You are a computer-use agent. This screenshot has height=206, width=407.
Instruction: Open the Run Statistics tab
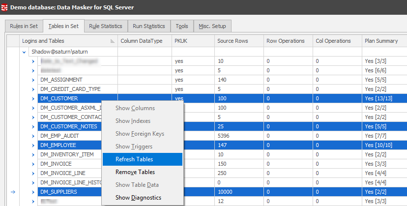click(149, 26)
